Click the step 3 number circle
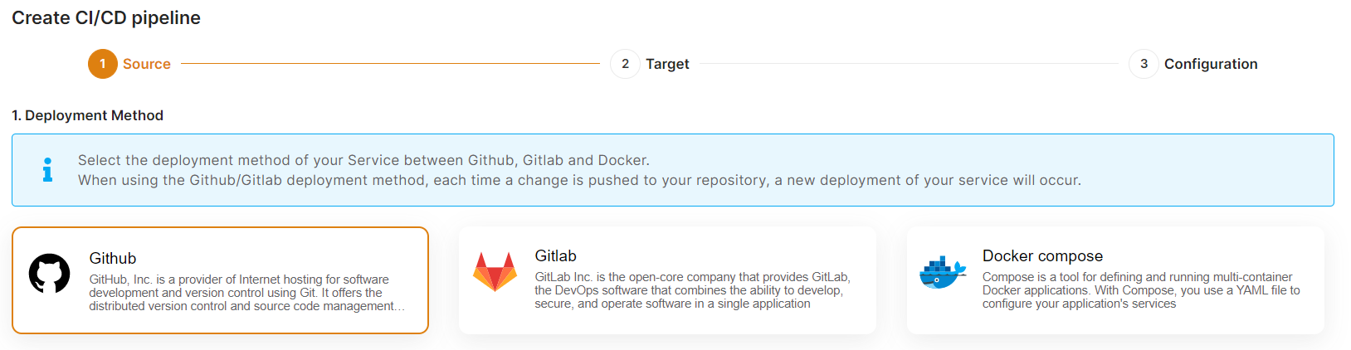 click(x=1144, y=64)
